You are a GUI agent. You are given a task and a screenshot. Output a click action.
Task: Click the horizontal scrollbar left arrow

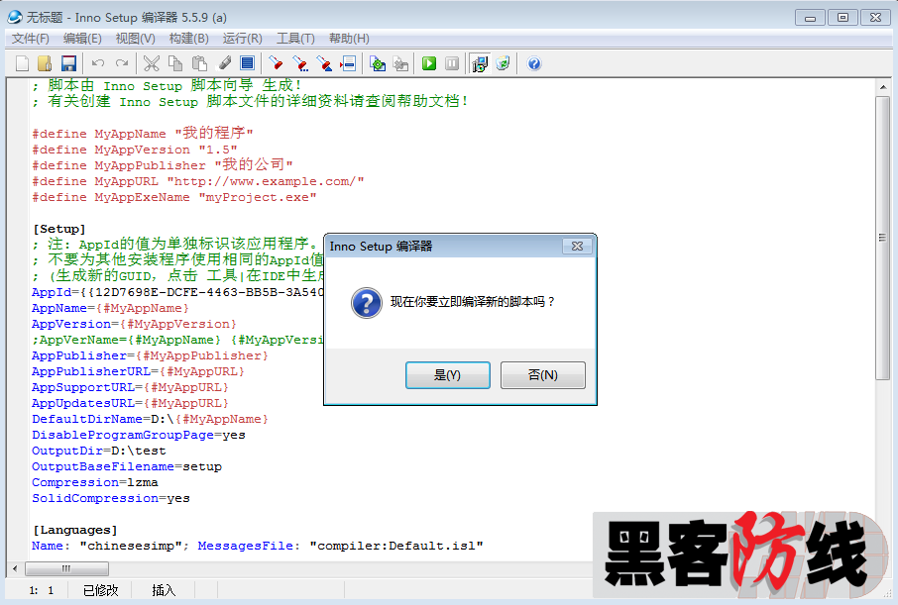[x=15, y=569]
